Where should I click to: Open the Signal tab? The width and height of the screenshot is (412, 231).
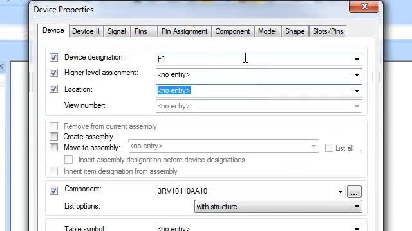click(x=117, y=31)
